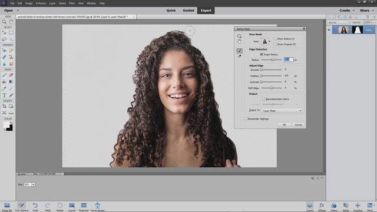Click Cancel in the Refine Mask dialog
The height and width of the screenshot is (212, 377).
(x=299, y=125)
